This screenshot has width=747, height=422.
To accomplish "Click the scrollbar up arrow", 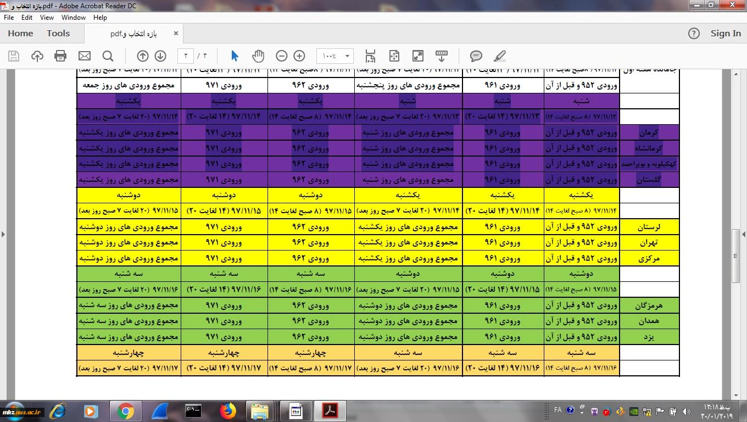I will click(x=735, y=73).
